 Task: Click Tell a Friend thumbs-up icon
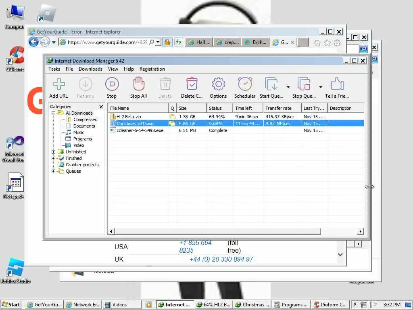click(x=337, y=84)
